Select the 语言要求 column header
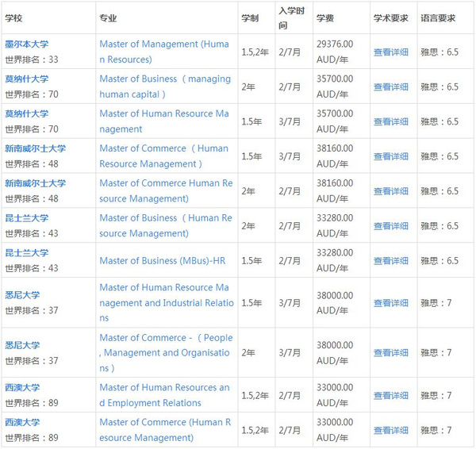476x449 pixels. [438, 18]
